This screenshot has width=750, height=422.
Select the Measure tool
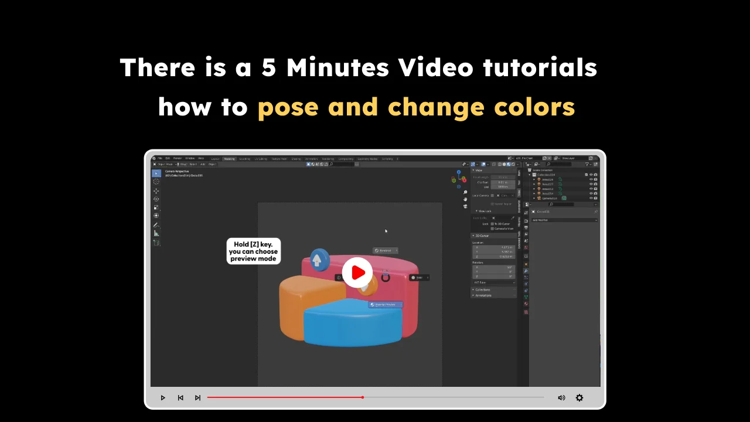pyautogui.click(x=156, y=233)
